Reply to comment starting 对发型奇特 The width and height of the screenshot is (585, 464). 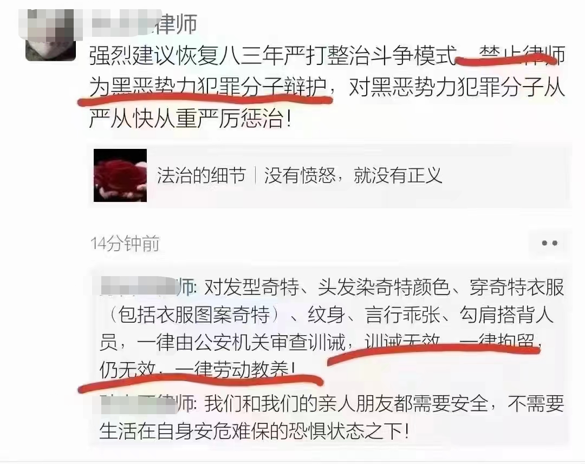tap(332, 329)
